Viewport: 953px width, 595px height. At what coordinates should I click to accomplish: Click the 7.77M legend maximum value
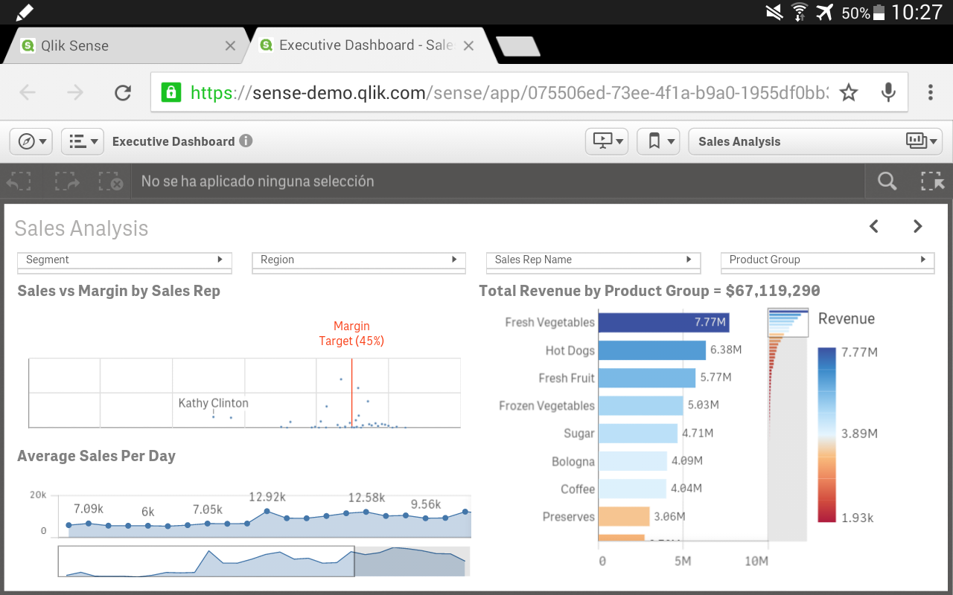pyautogui.click(x=859, y=352)
